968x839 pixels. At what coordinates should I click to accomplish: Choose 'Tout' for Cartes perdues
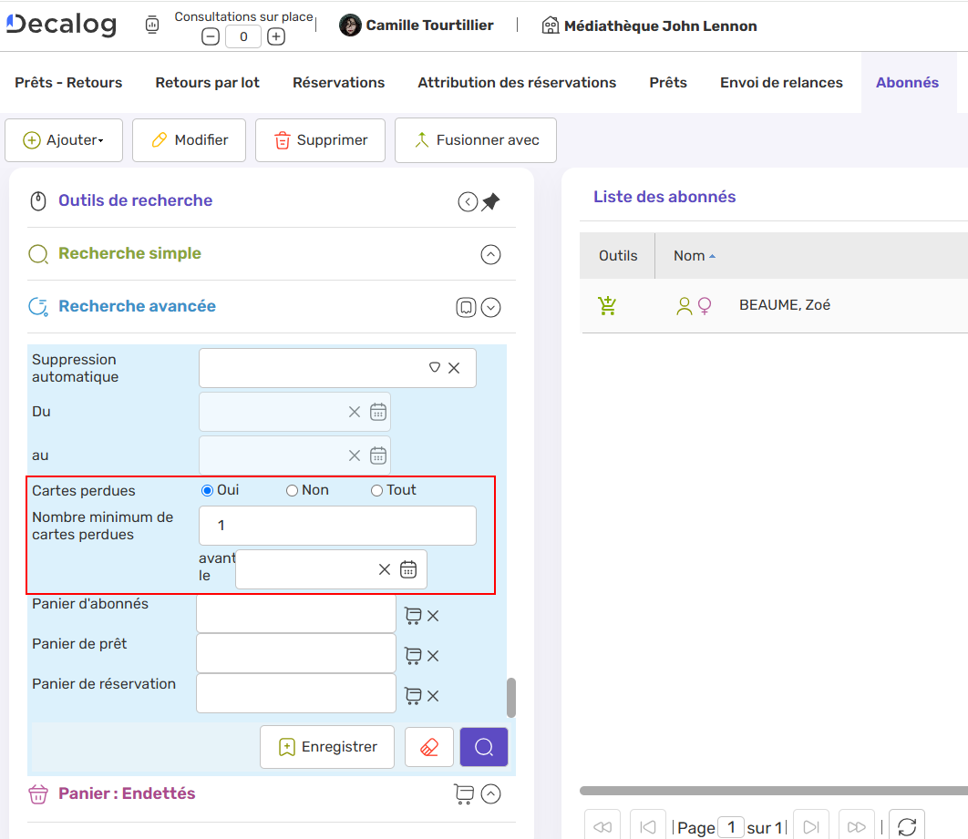click(376, 490)
